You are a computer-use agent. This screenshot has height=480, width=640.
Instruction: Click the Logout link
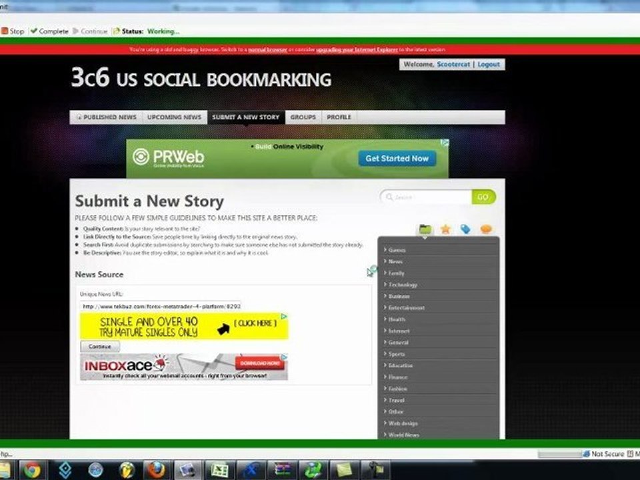(488, 65)
